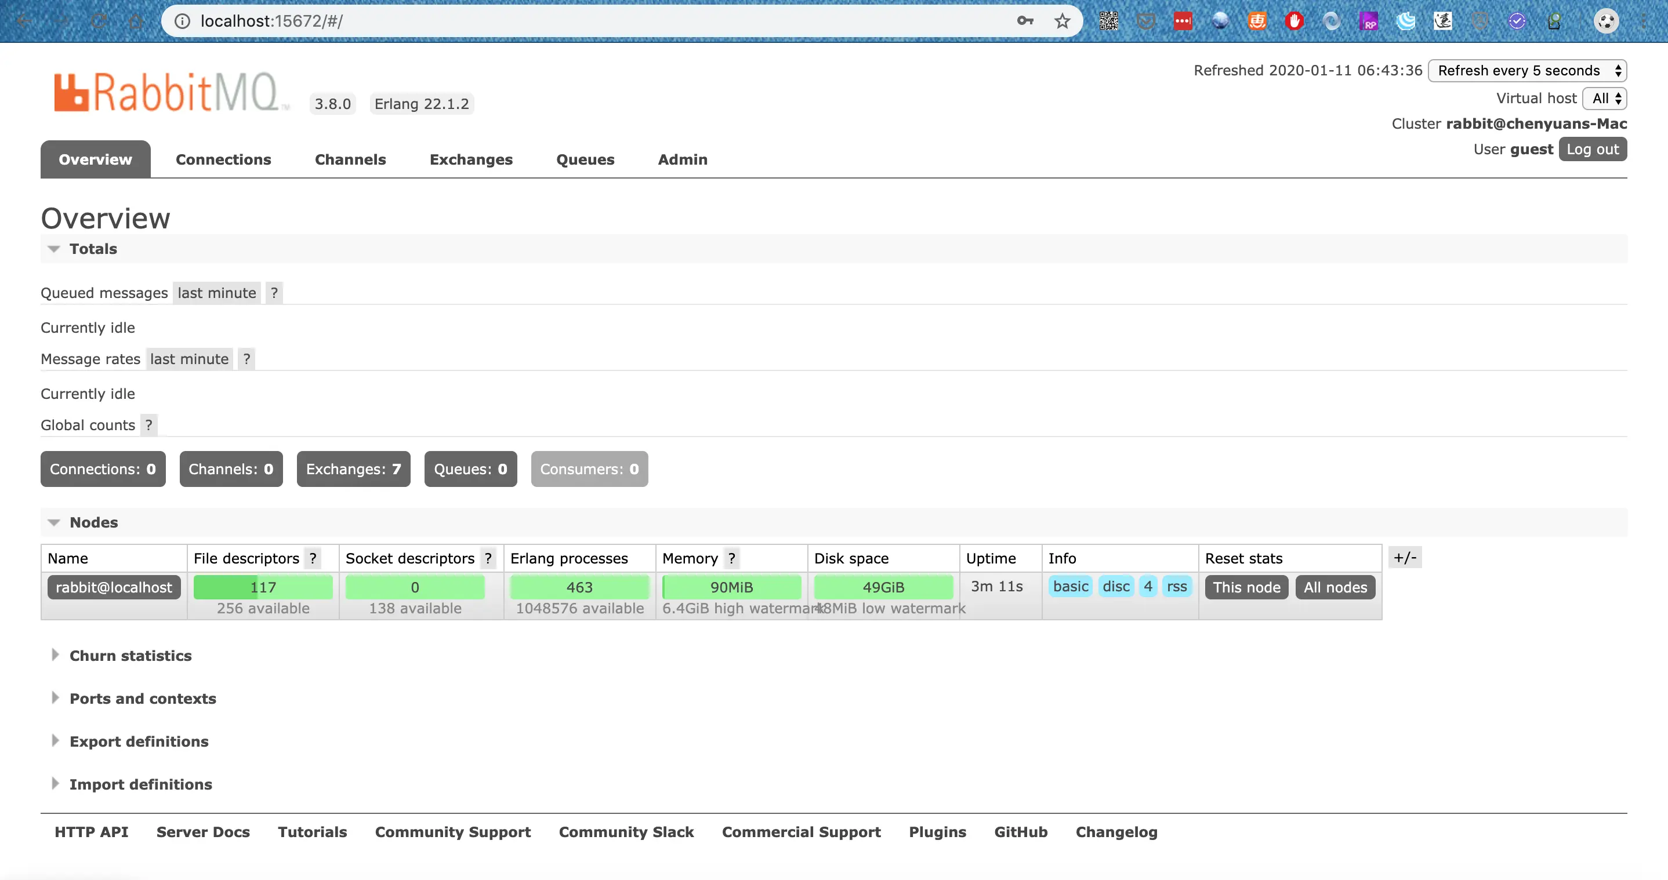This screenshot has height=880, width=1668.
Task: Click the browser address bar URL
Action: (x=271, y=21)
